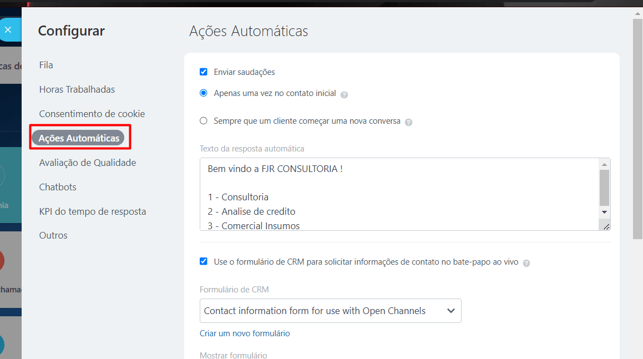Click inside the 'Texto da resposta automática' textarea
Screen dimensions: 643x359
(388, 194)
